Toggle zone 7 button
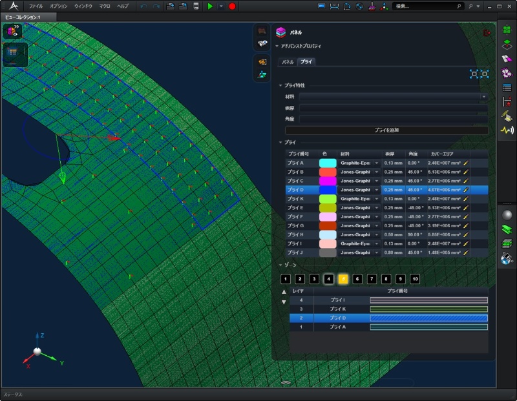 pos(372,279)
